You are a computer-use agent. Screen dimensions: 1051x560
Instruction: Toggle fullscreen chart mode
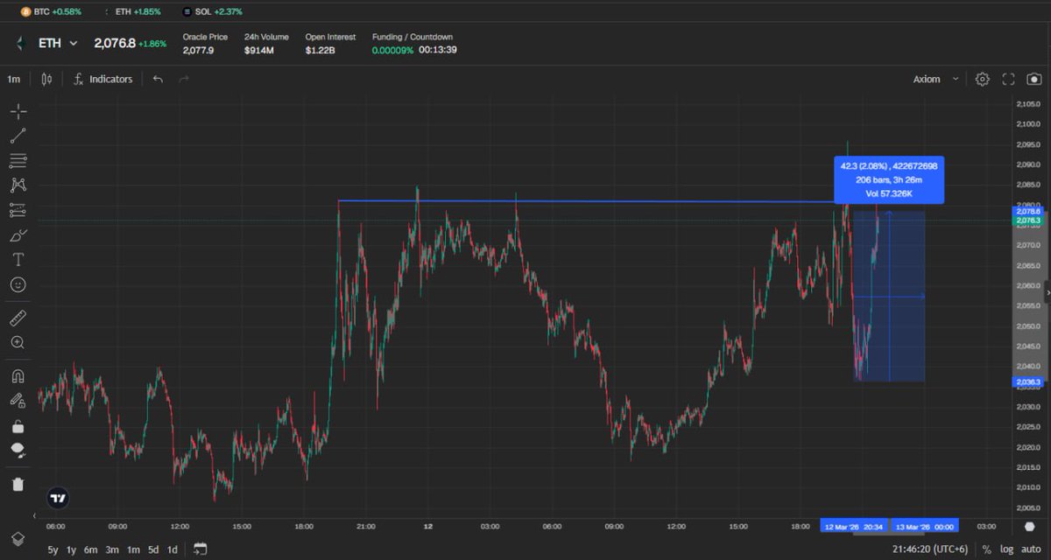click(x=1008, y=79)
